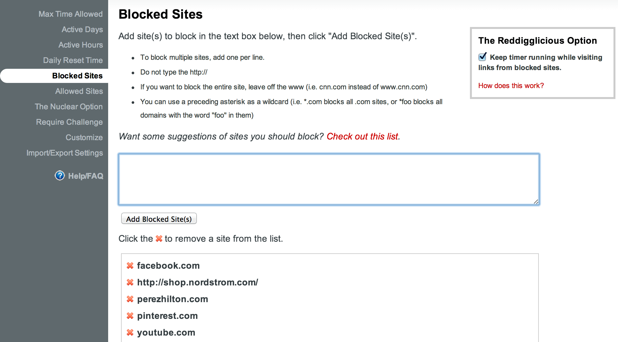This screenshot has width=618, height=342.
Task: Open Active Hours in the sidebar
Action: coord(80,45)
